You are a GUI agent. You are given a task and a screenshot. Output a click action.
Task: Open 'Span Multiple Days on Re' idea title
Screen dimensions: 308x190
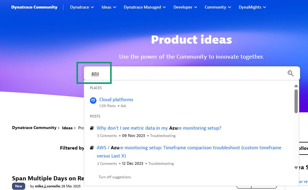pos(48,178)
